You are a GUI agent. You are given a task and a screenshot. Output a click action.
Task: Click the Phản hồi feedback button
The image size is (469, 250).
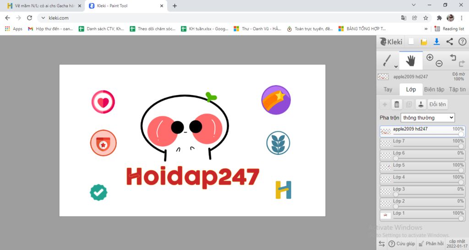(431, 244)
